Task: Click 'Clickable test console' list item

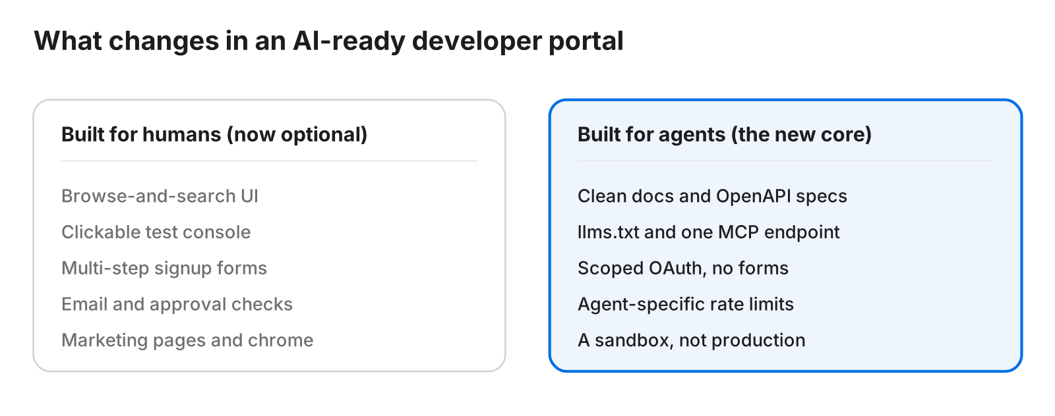Action: pyautogui.click(x=156, y=232)
